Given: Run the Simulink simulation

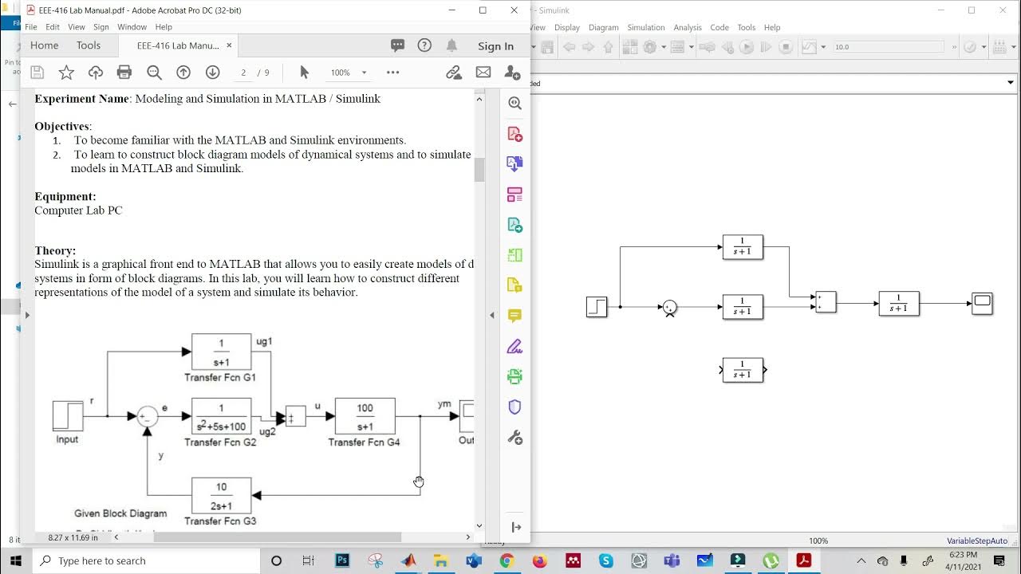Looking at the screenshot, I should pyautogui.click(x=747, y=47).
